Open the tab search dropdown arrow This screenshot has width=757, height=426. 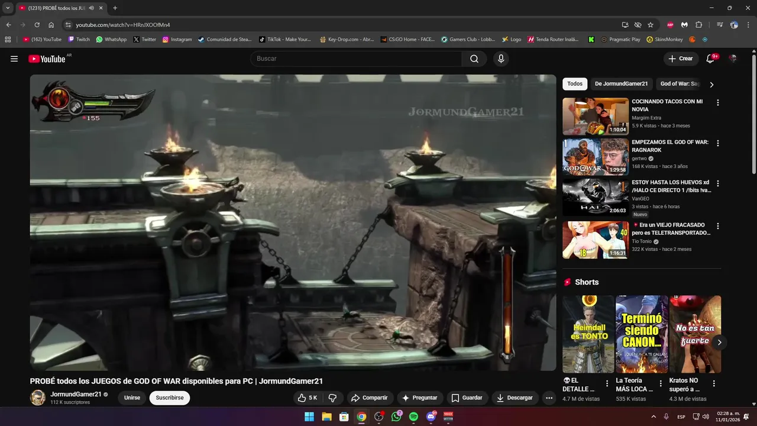point(8,8)
